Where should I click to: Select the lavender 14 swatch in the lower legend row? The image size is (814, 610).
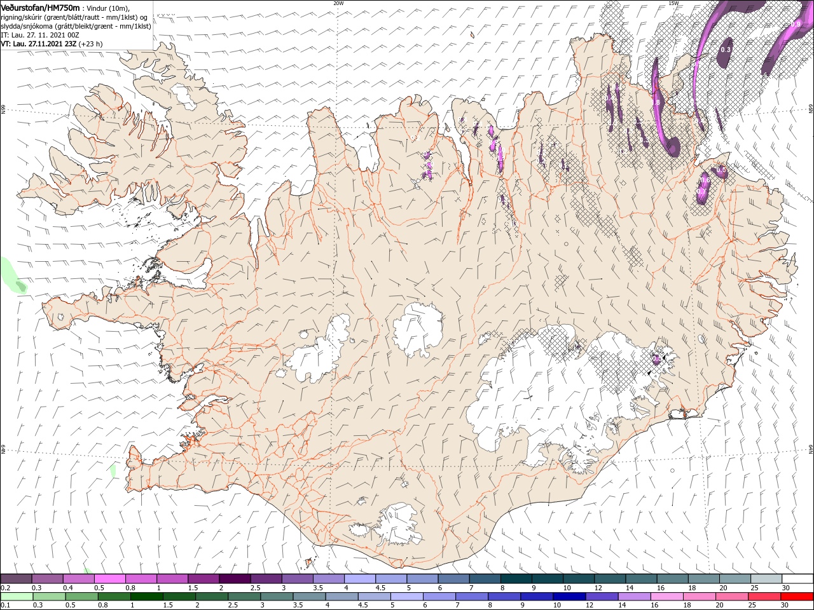click(x=635, y=597)
